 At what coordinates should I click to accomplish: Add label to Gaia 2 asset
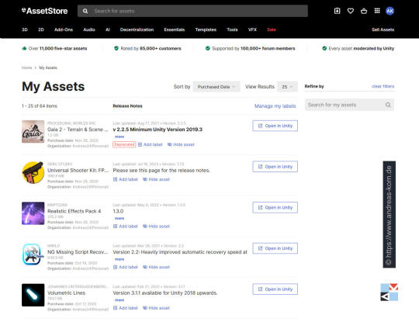(x=151, y=144)
